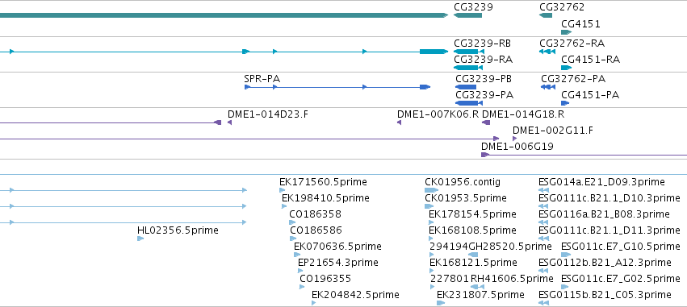The image size is (687, 307).
Task: Select the EK171560.5prime EST label
Action: tap(324, 182)
